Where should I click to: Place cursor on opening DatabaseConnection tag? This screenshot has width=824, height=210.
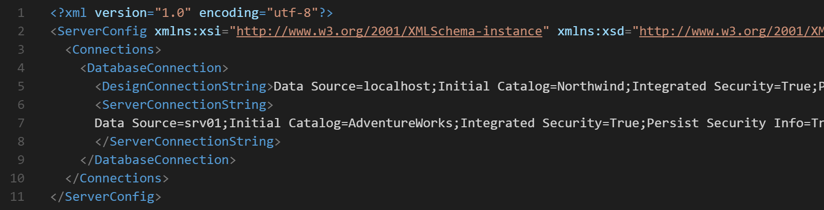(154, 68)
